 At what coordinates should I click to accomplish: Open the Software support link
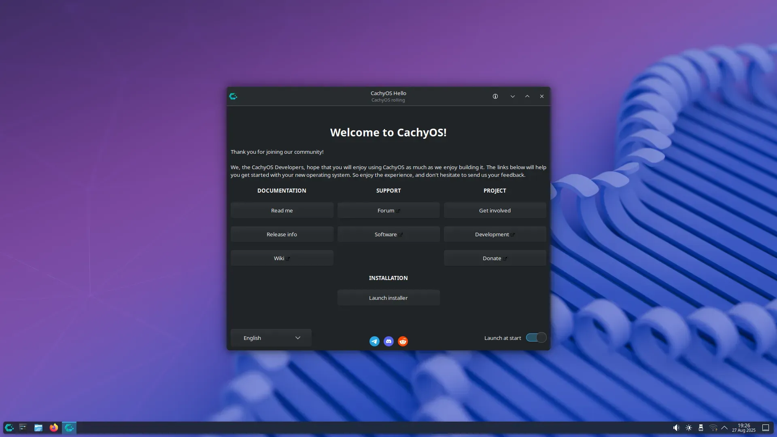pyautogui.click(x=388, y=234)
